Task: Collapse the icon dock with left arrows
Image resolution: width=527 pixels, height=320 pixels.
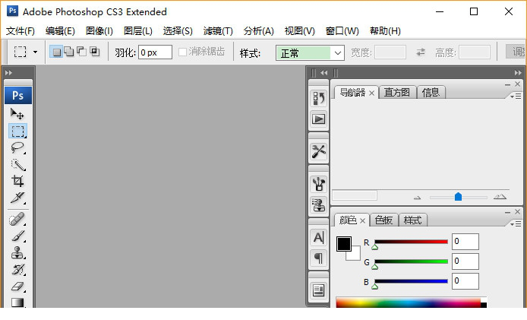Action: point(323,73)
